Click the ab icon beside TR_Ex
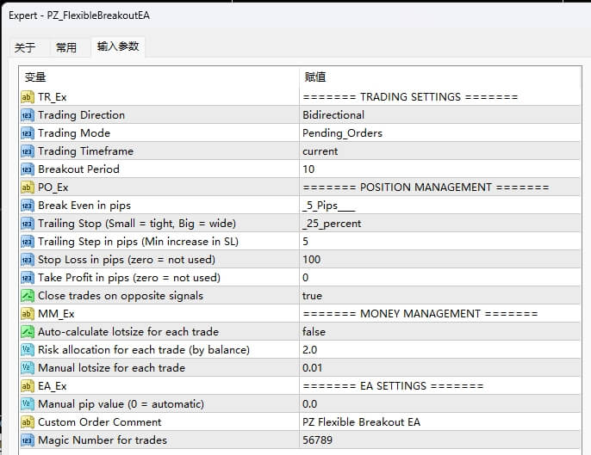591x455 pixels. pyautogui.click(x=27, y=97)
